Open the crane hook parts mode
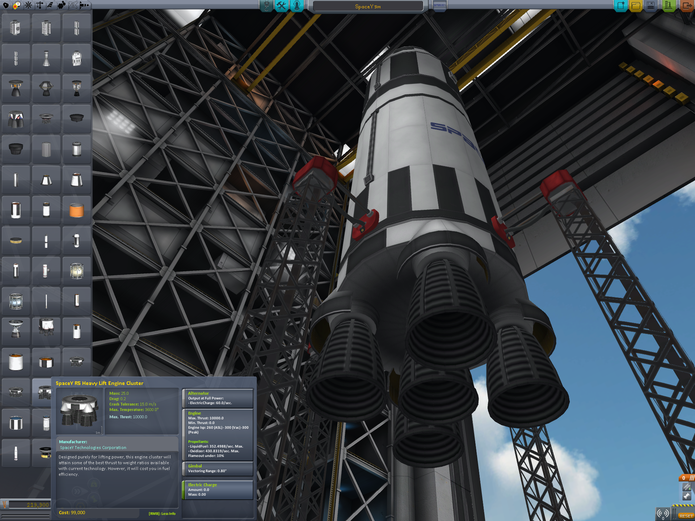695x521 pixels. (x=266, y=5)
